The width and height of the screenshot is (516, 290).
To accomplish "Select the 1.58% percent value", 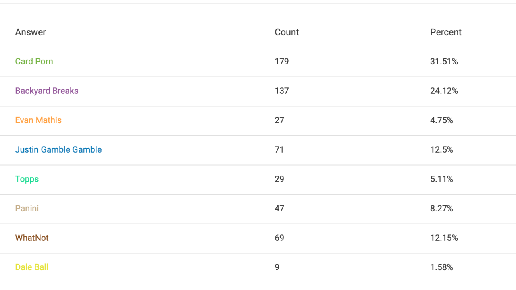I will click(x=441, y=267).
